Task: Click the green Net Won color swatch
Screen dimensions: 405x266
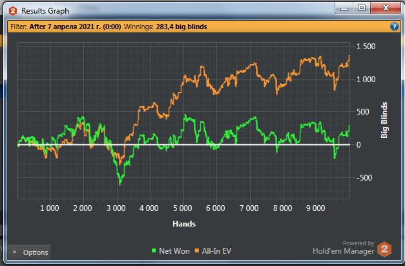Action: [154, 250]
